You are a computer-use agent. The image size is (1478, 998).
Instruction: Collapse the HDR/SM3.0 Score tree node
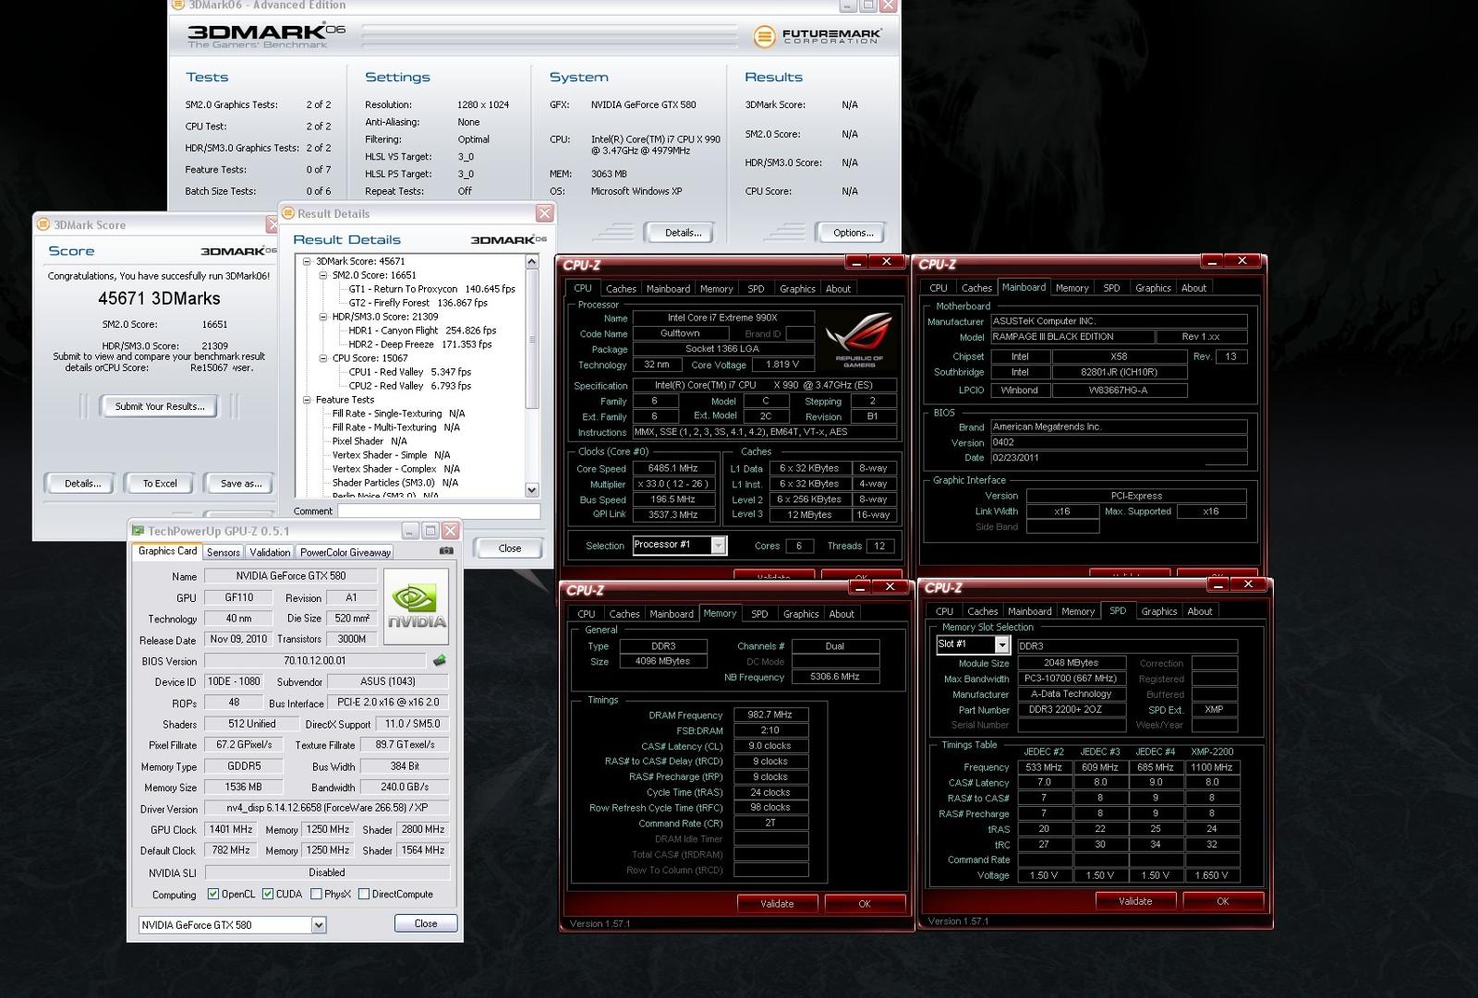[x=323, y=317]
